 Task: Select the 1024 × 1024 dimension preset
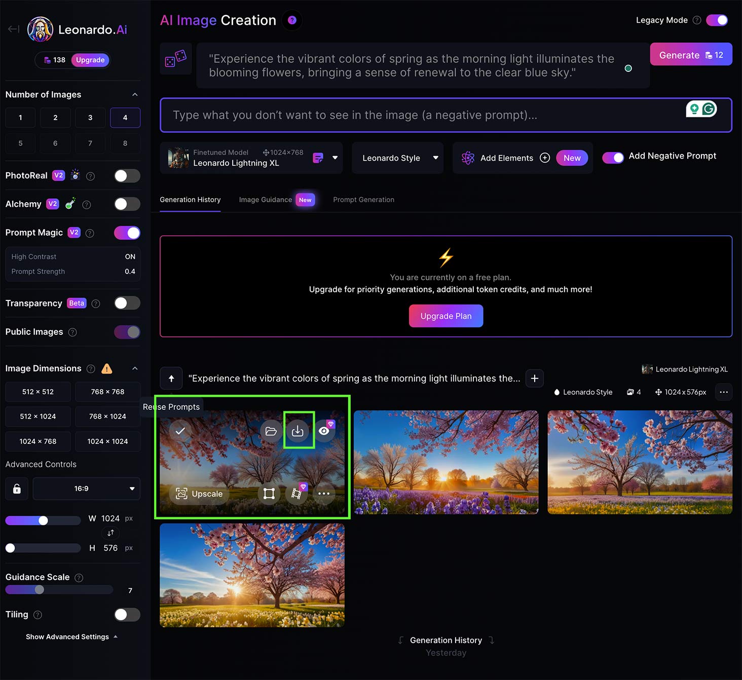[x=107, y=441]
